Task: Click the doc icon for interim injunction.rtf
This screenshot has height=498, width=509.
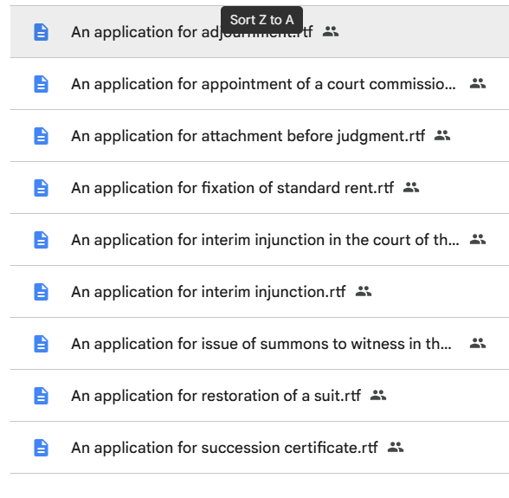Action: click(x=42, y=292)
